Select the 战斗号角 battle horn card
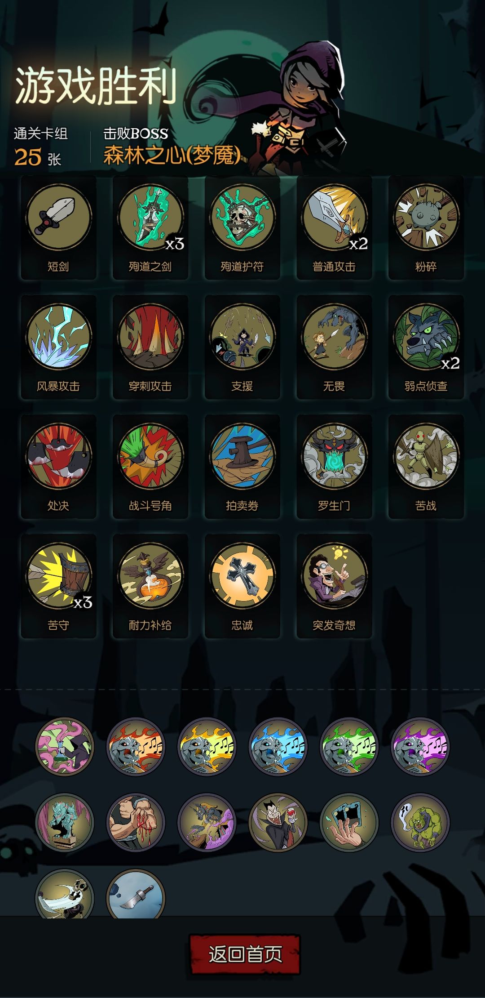 click(150, 467)
